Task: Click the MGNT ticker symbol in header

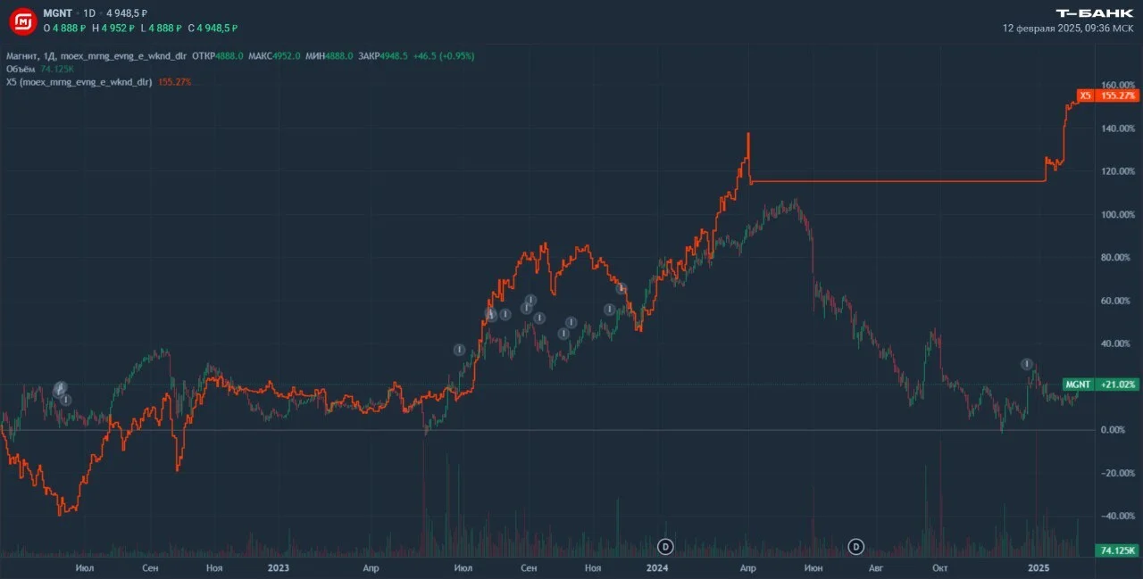Action: point(57,13)
